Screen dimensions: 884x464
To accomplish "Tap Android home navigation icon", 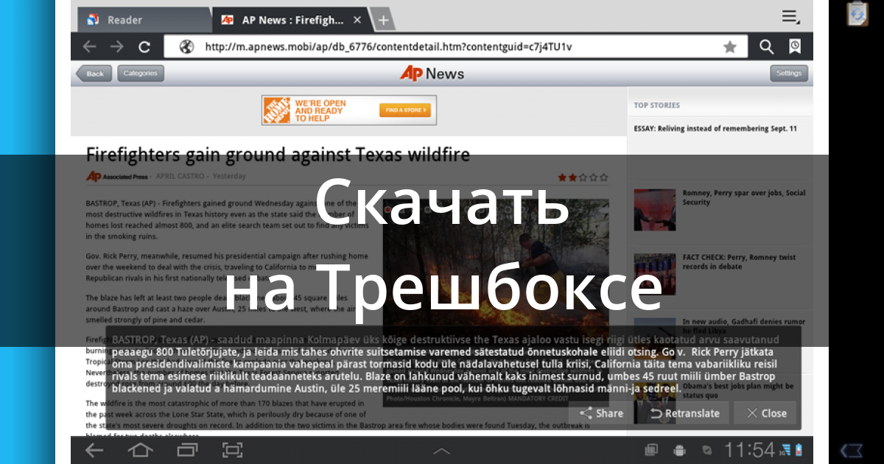I will 140,450.
